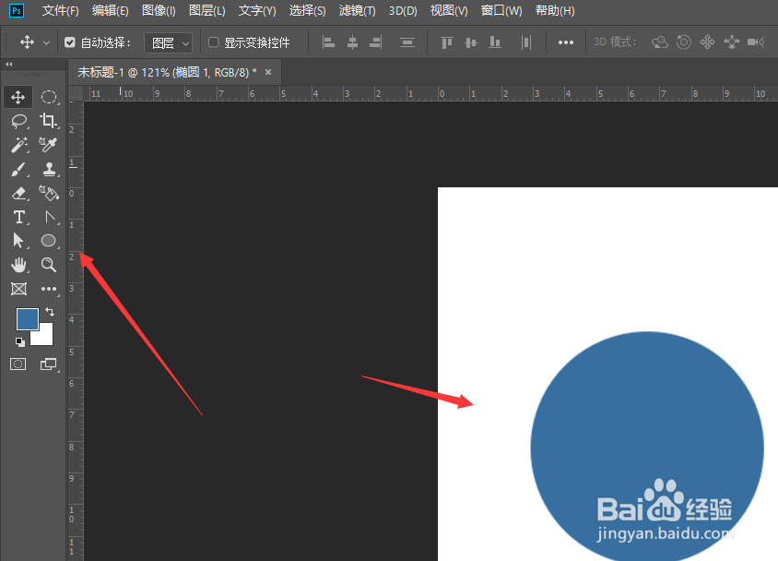
Task: Select the Eyedropper tool
Action: (x=49, y=145)
